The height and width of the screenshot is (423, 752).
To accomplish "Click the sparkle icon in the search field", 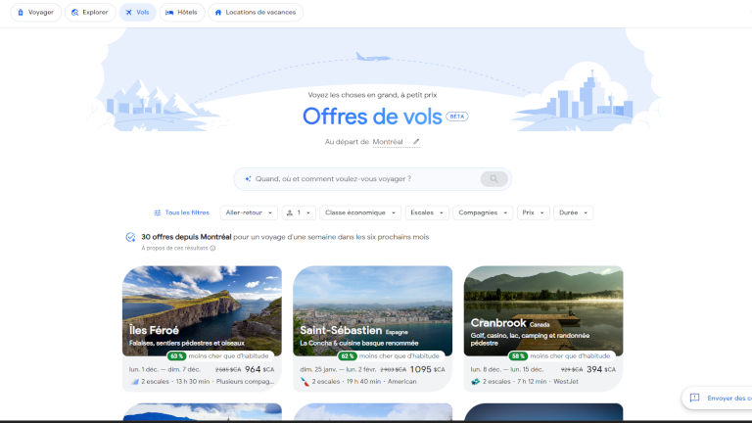I will click(248, 179).
